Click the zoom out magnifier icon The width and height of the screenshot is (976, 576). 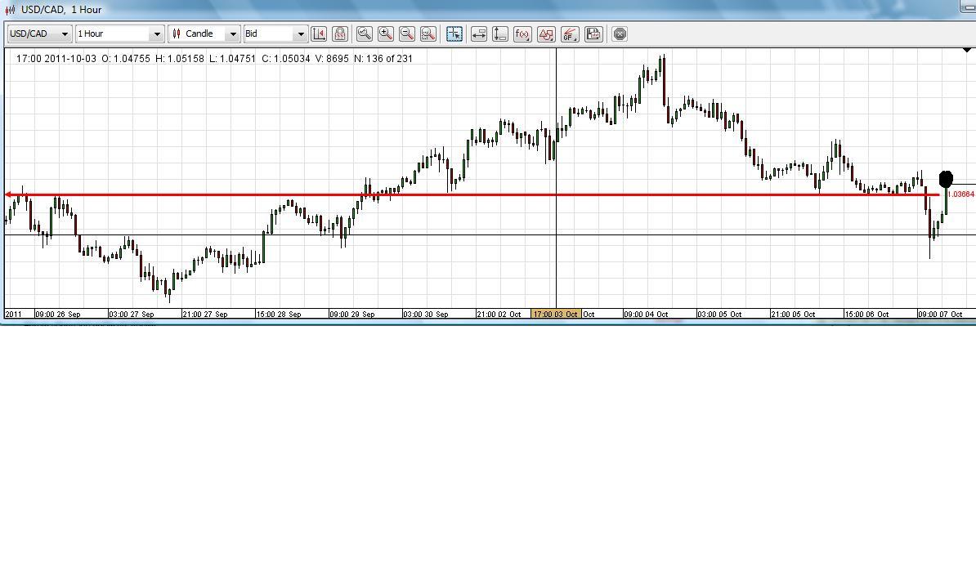tap(407, 34)
